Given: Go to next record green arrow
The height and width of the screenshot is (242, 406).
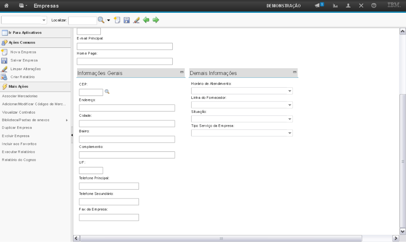Looking at the screenshot, I should click(156, 20).
